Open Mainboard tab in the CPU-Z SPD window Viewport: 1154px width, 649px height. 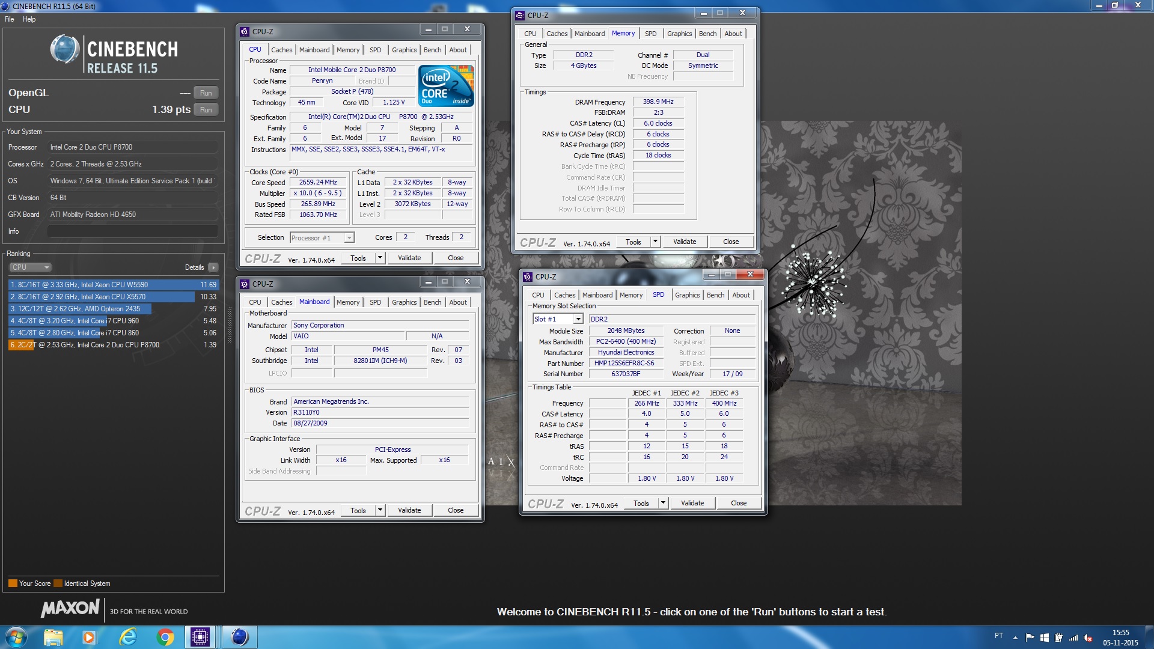pos(597,295)
